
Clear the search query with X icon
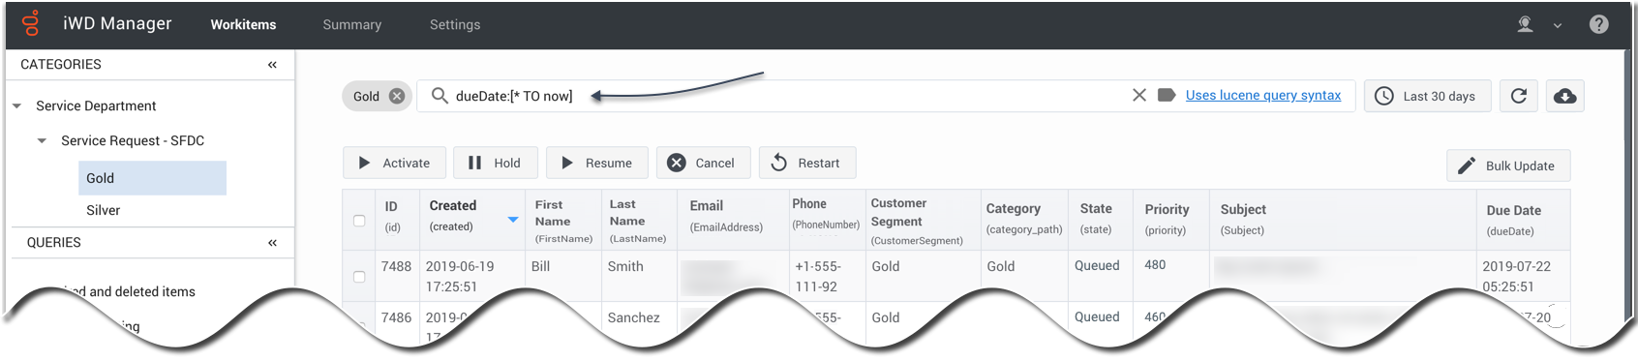pyautogui.click(x=1139, y=95)
